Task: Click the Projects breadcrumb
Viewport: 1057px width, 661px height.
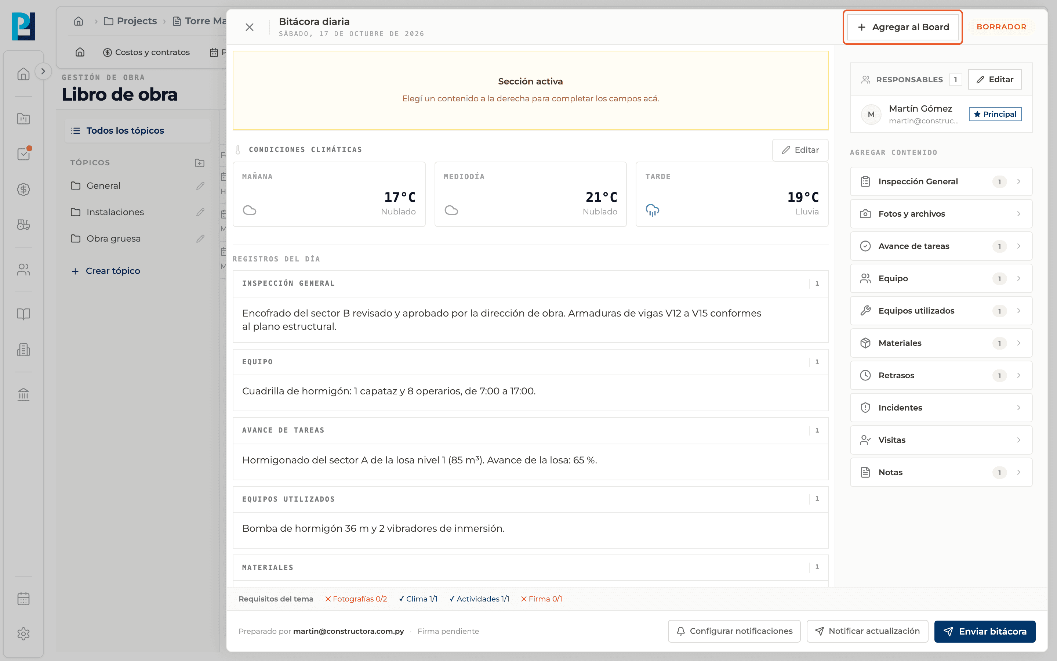Action: point(130,21)
